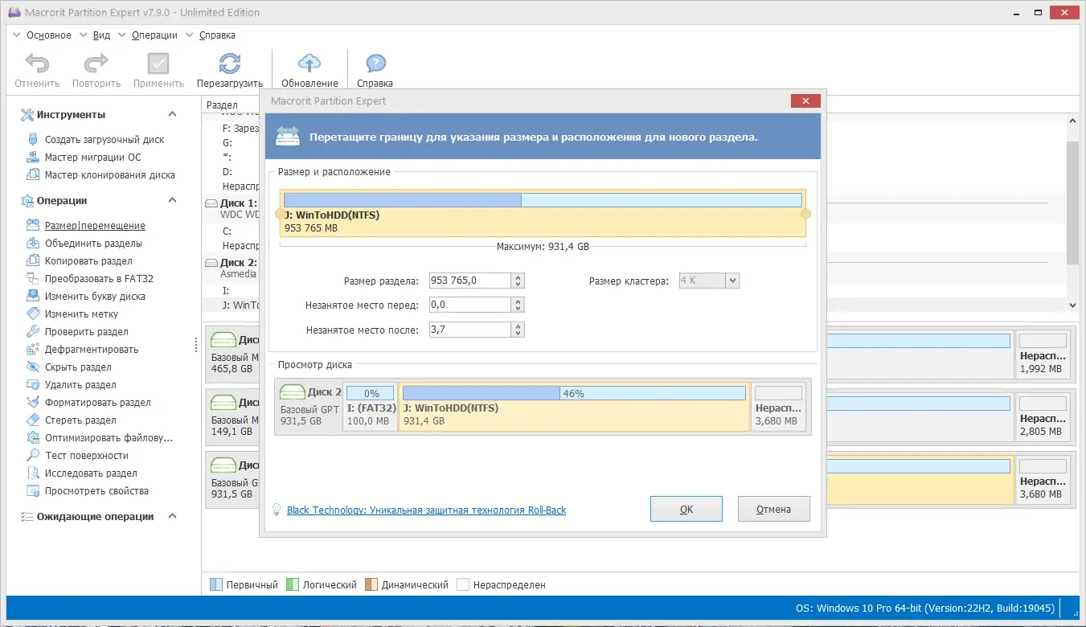Choose the Размер|перемещение sidebar icon
This screenshot has height=627, width=1086.
click(33, 225)
